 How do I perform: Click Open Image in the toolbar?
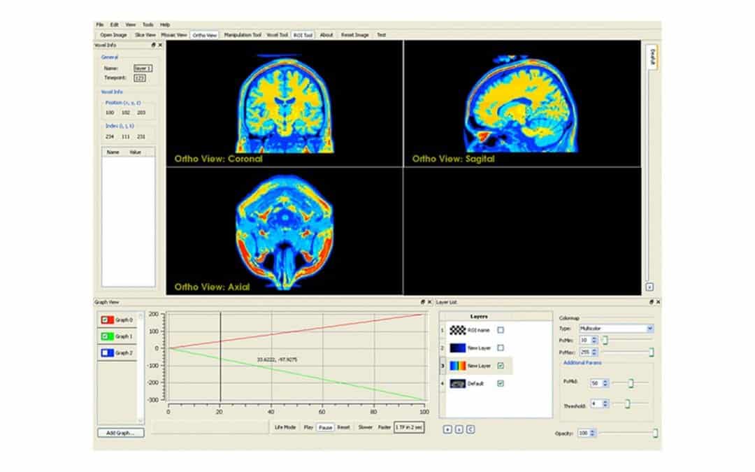[114, 35]
